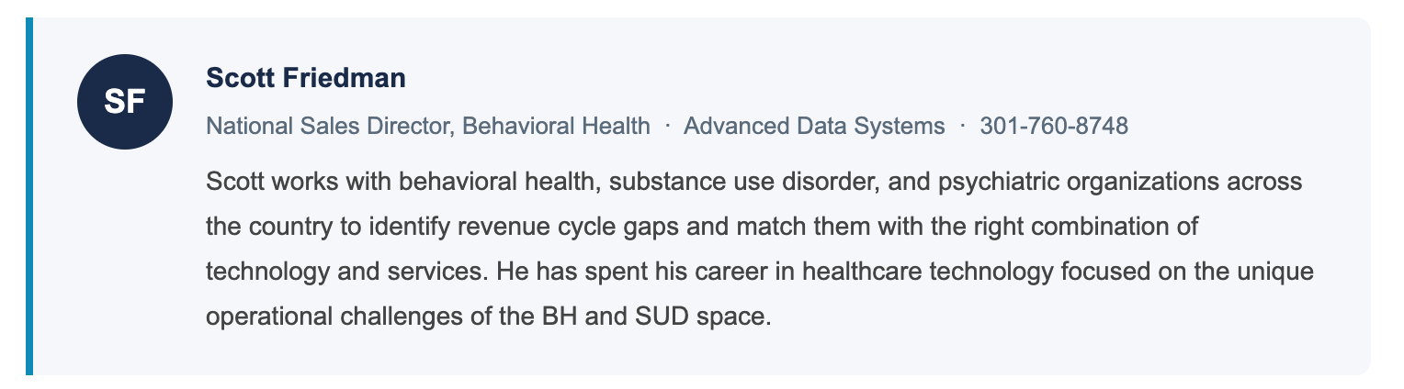Select the Scott Friedman name heading
Viewport: 1404px width, 389px height.
[x=306, y=78]
